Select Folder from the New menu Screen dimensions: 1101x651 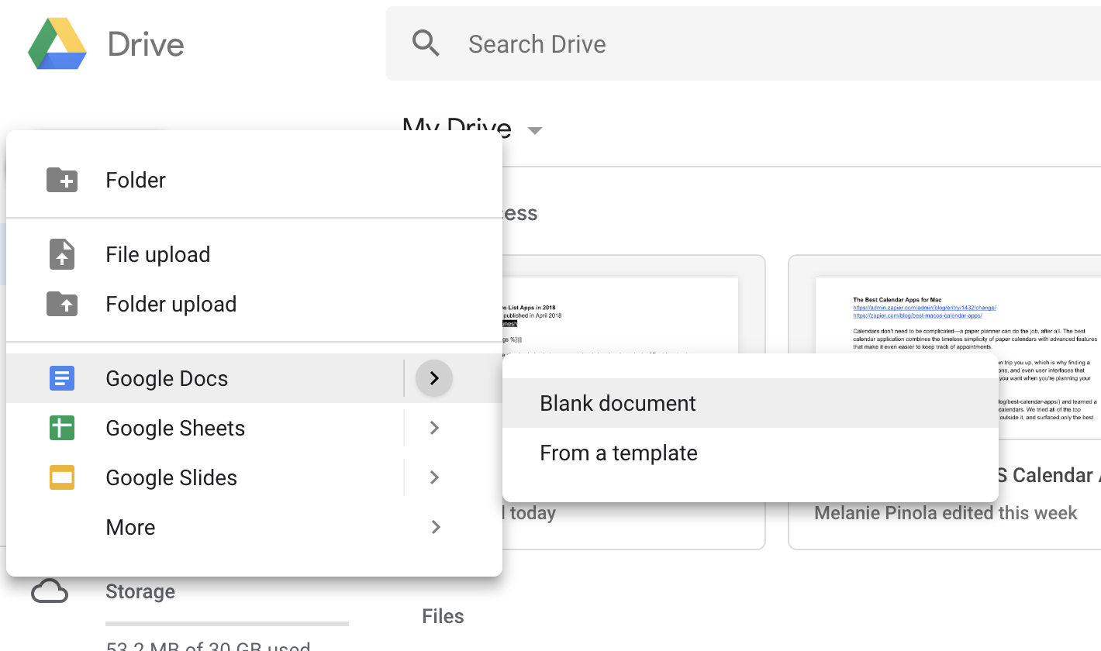[x=254, y=180]
